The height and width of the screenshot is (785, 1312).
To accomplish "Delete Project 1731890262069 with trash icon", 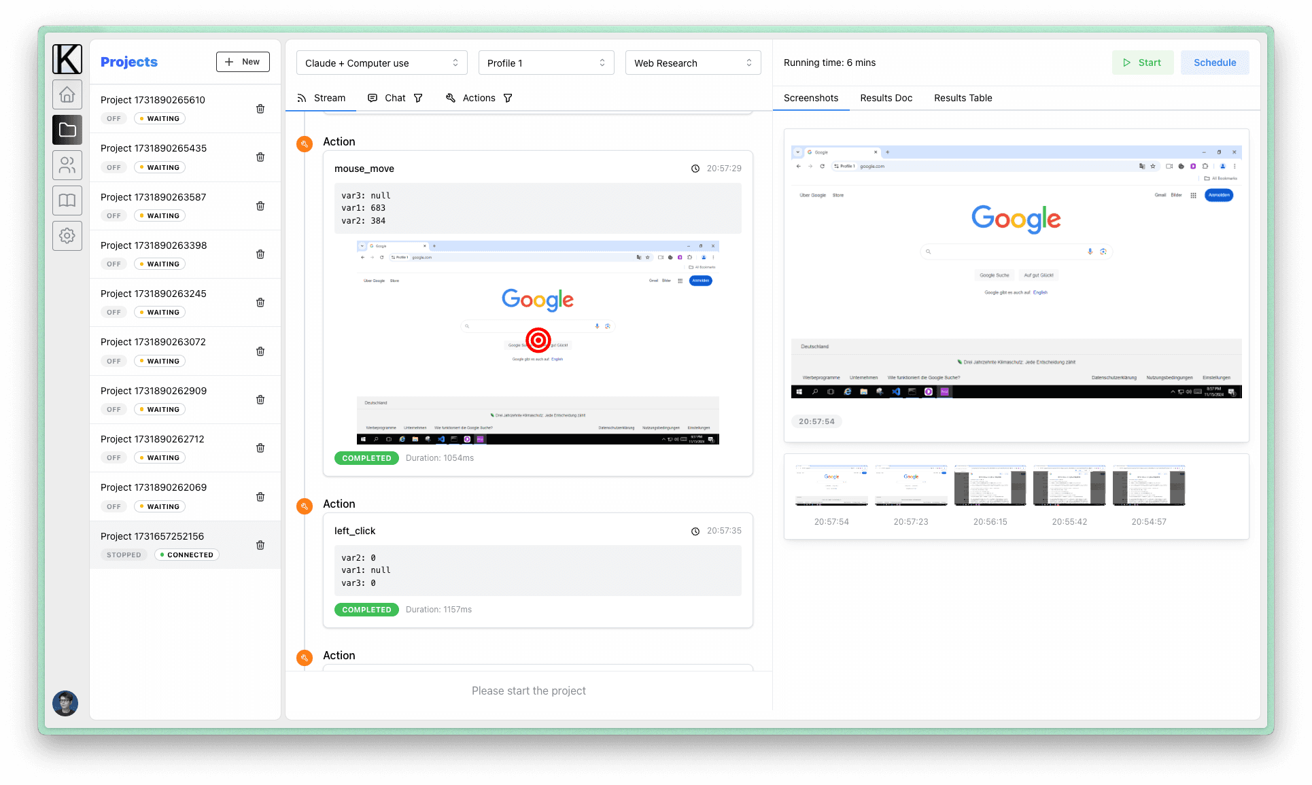I will tap(260, 497).
